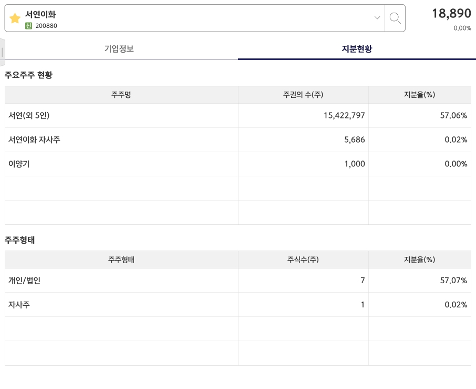Click the 주요주주 현황 section heading
The width and height of the screenshot is (476, 389).
[28, 75]
